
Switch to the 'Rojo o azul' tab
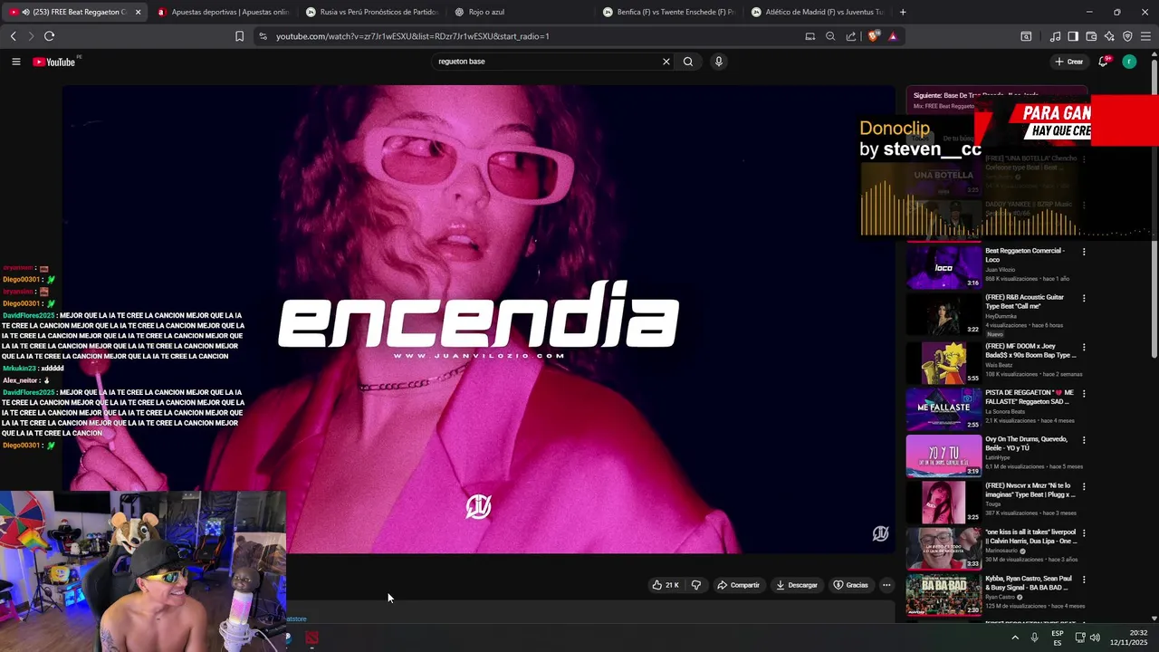pyautogui.click(x=521, y=12)
